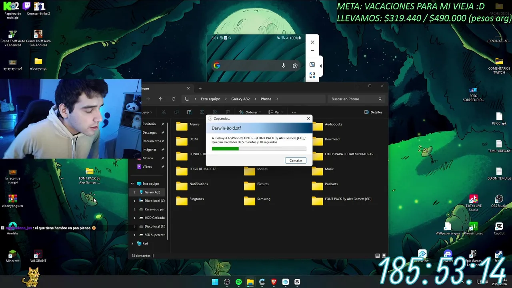Open Brave browser from the taskbar

(x=274, y=282)
